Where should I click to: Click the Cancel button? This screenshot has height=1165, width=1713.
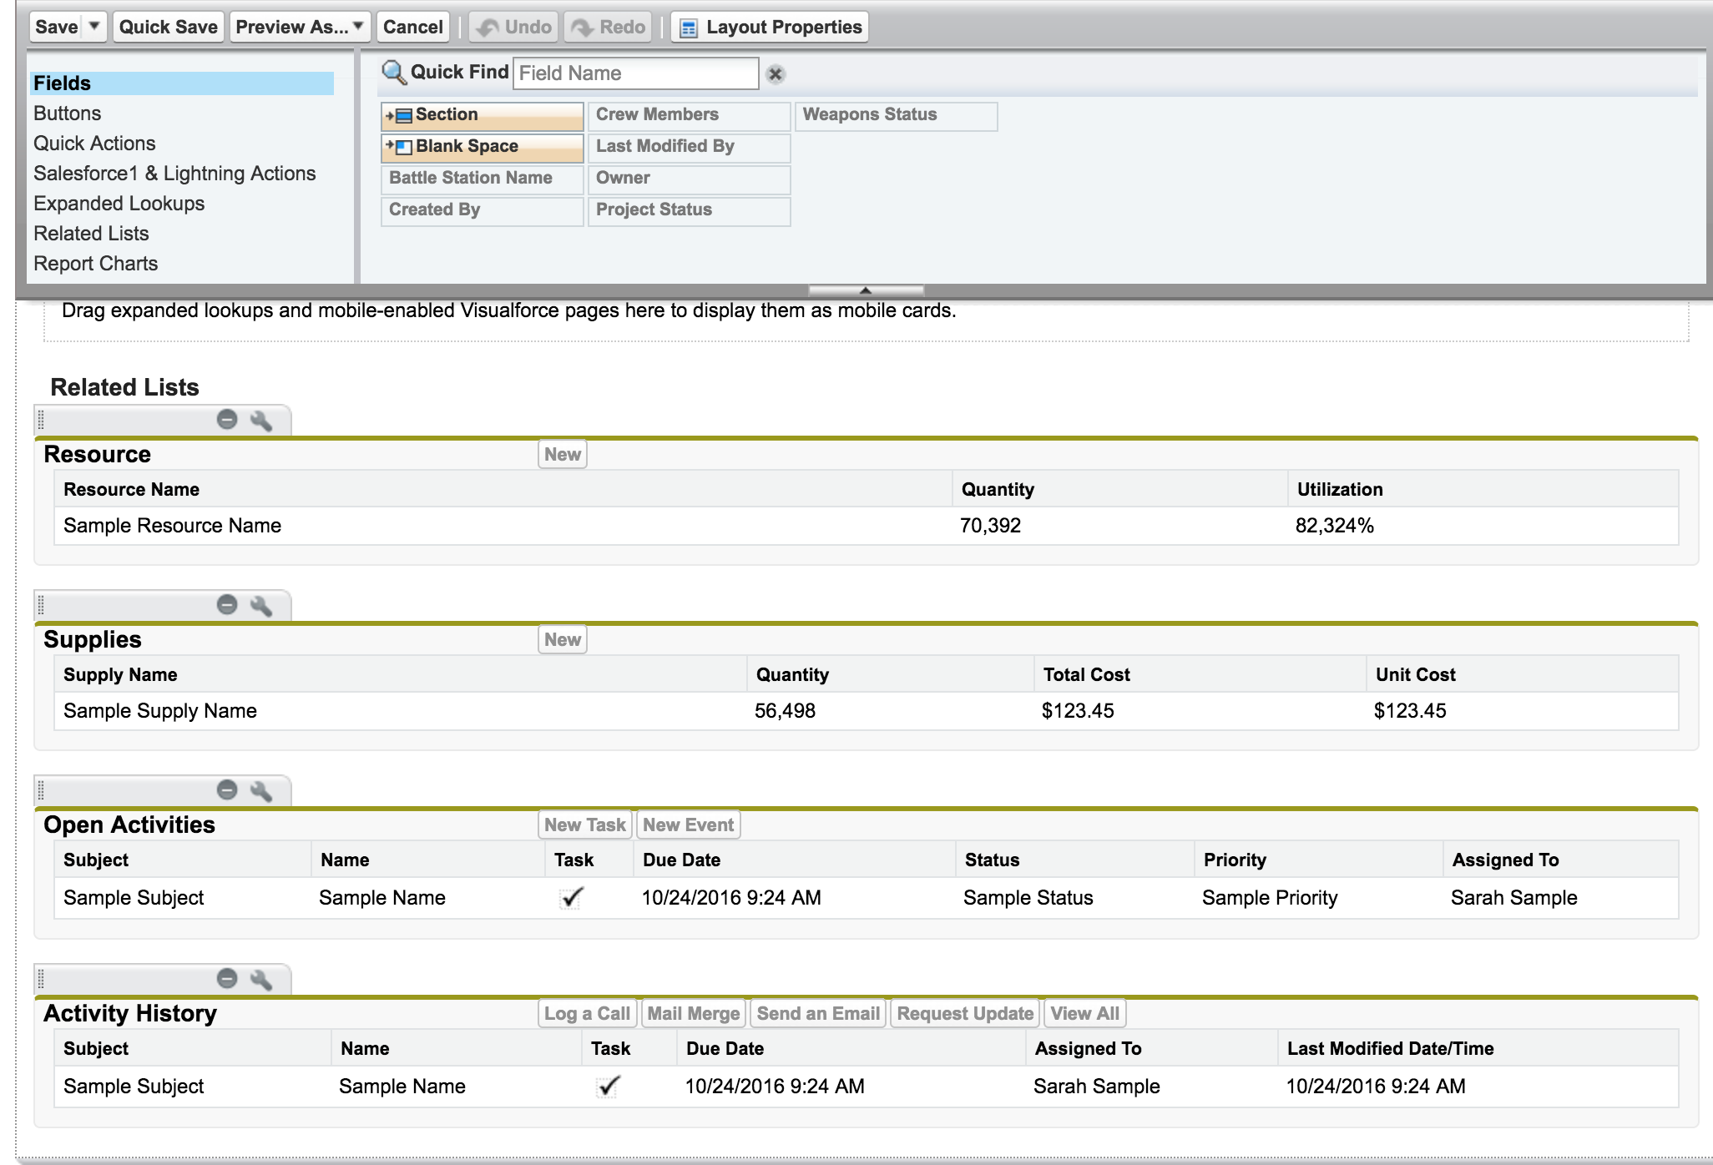tap(412, 28)
